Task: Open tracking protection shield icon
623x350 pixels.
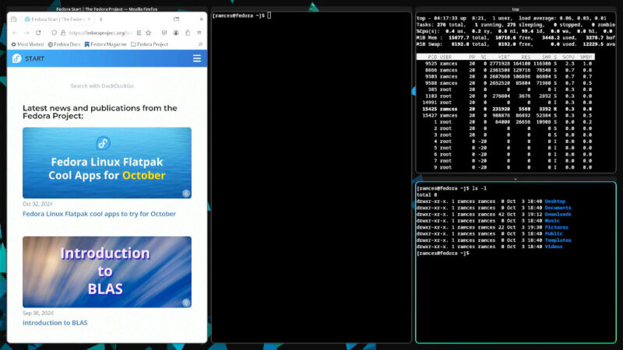Action: click(x=54, y=33)
